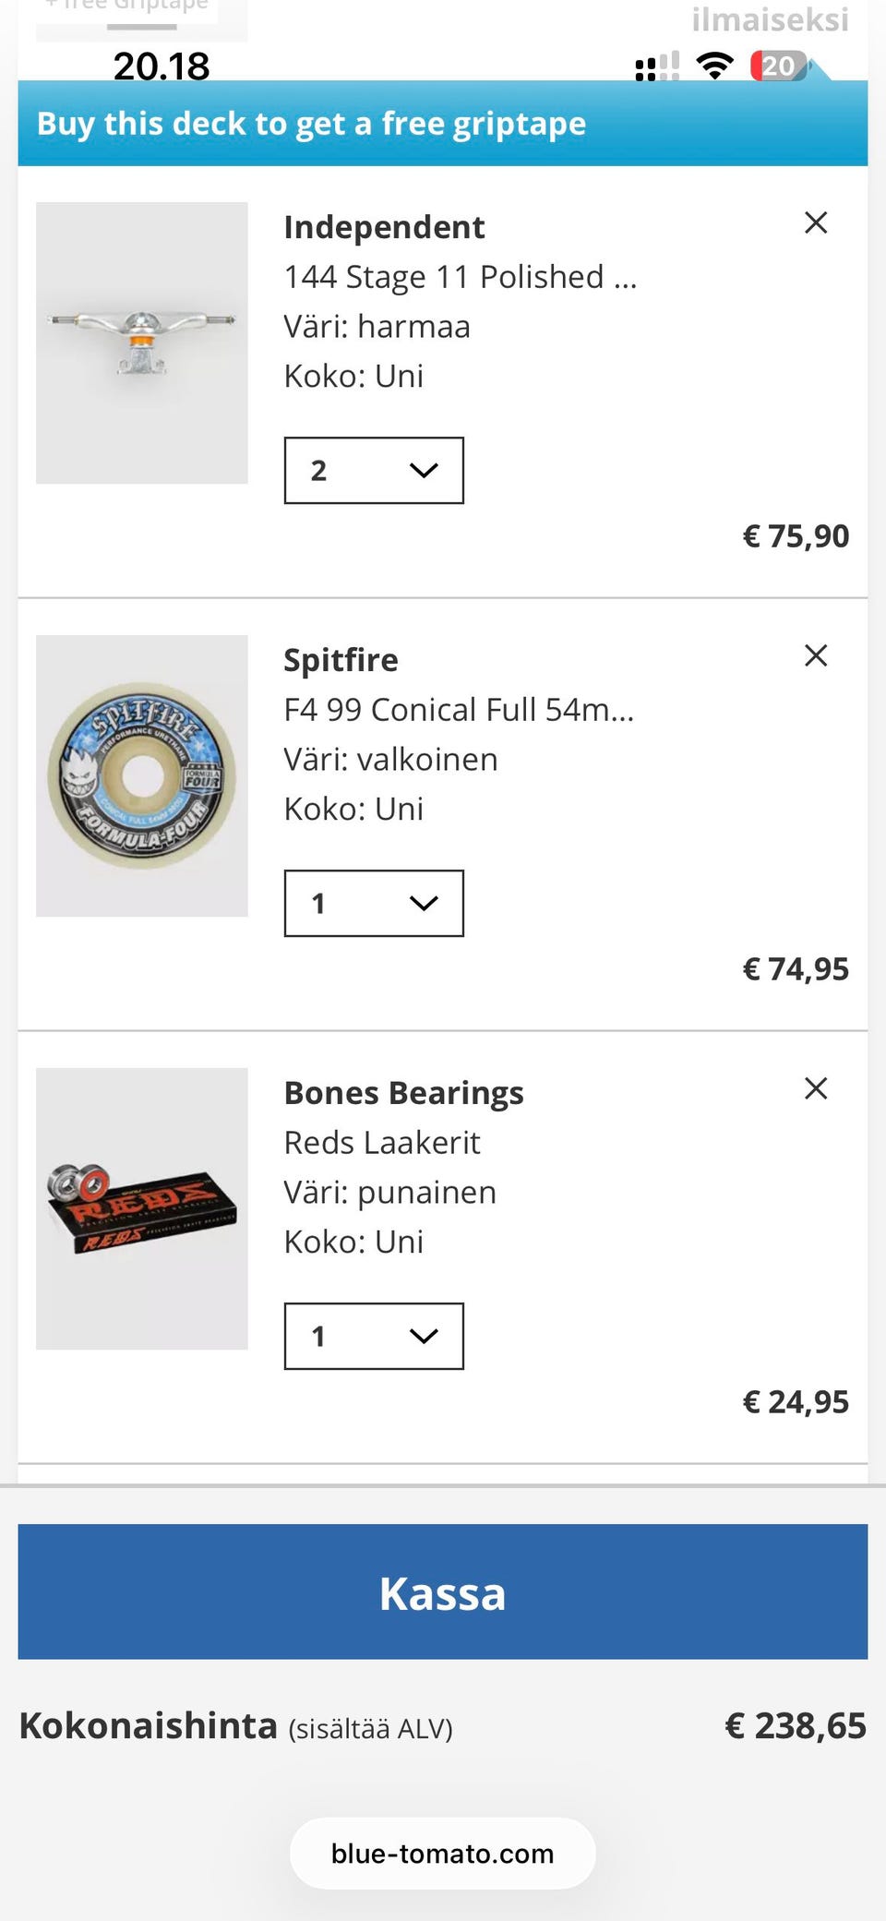Screen dimensions: 886x1921
Task: Tap the Kassa checkout button
Action: (x=443, y=1592)
